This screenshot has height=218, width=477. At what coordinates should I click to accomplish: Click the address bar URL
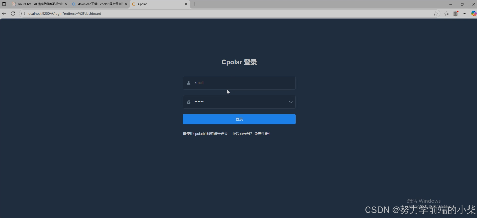tap(64, 14)
